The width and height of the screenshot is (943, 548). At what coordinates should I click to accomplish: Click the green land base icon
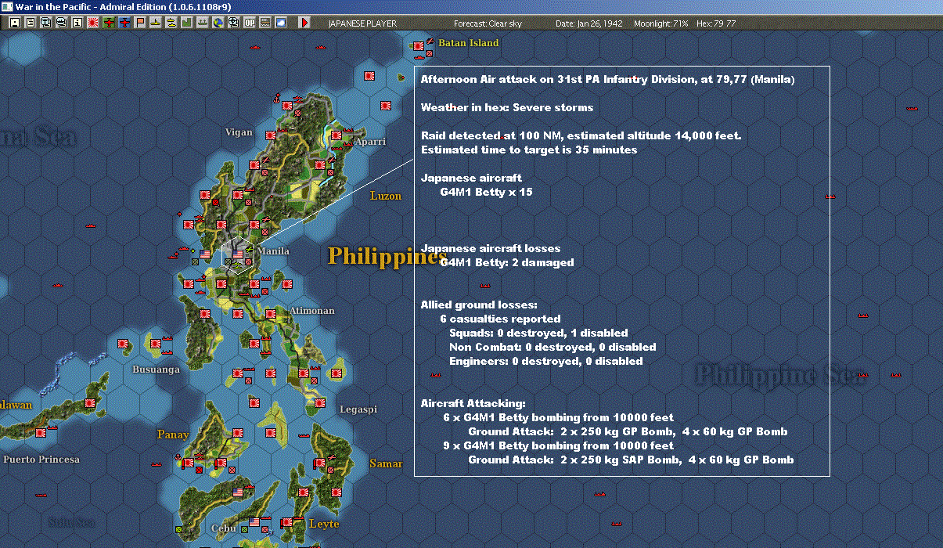point(186,23)
